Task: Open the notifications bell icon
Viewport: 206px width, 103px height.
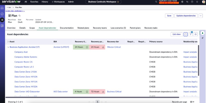Action: coord(197,2)
